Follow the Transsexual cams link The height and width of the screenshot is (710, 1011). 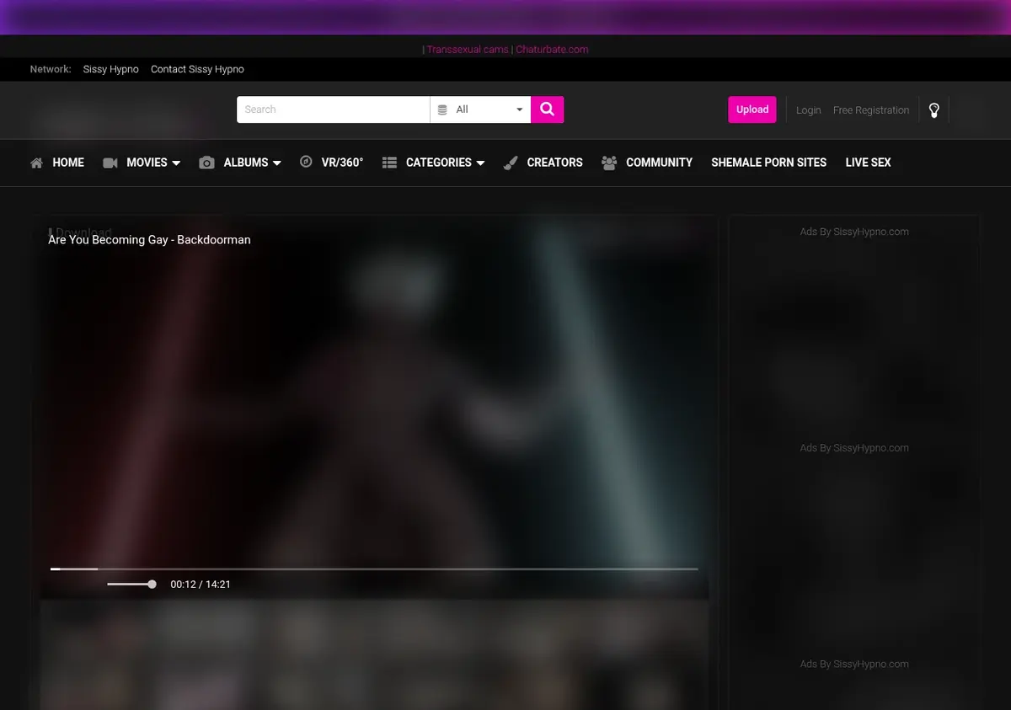pos(468,50)
